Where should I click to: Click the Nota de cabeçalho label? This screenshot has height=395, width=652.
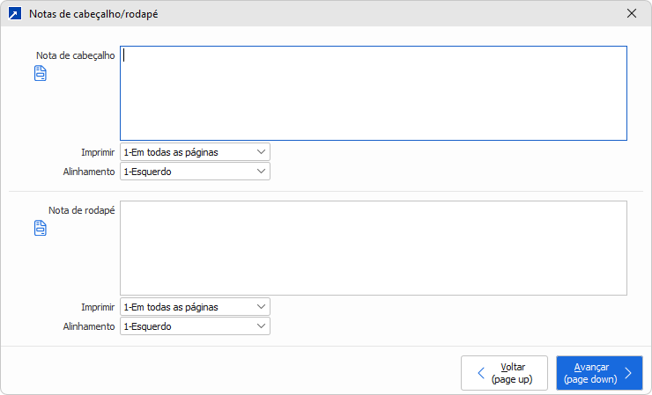76,55
